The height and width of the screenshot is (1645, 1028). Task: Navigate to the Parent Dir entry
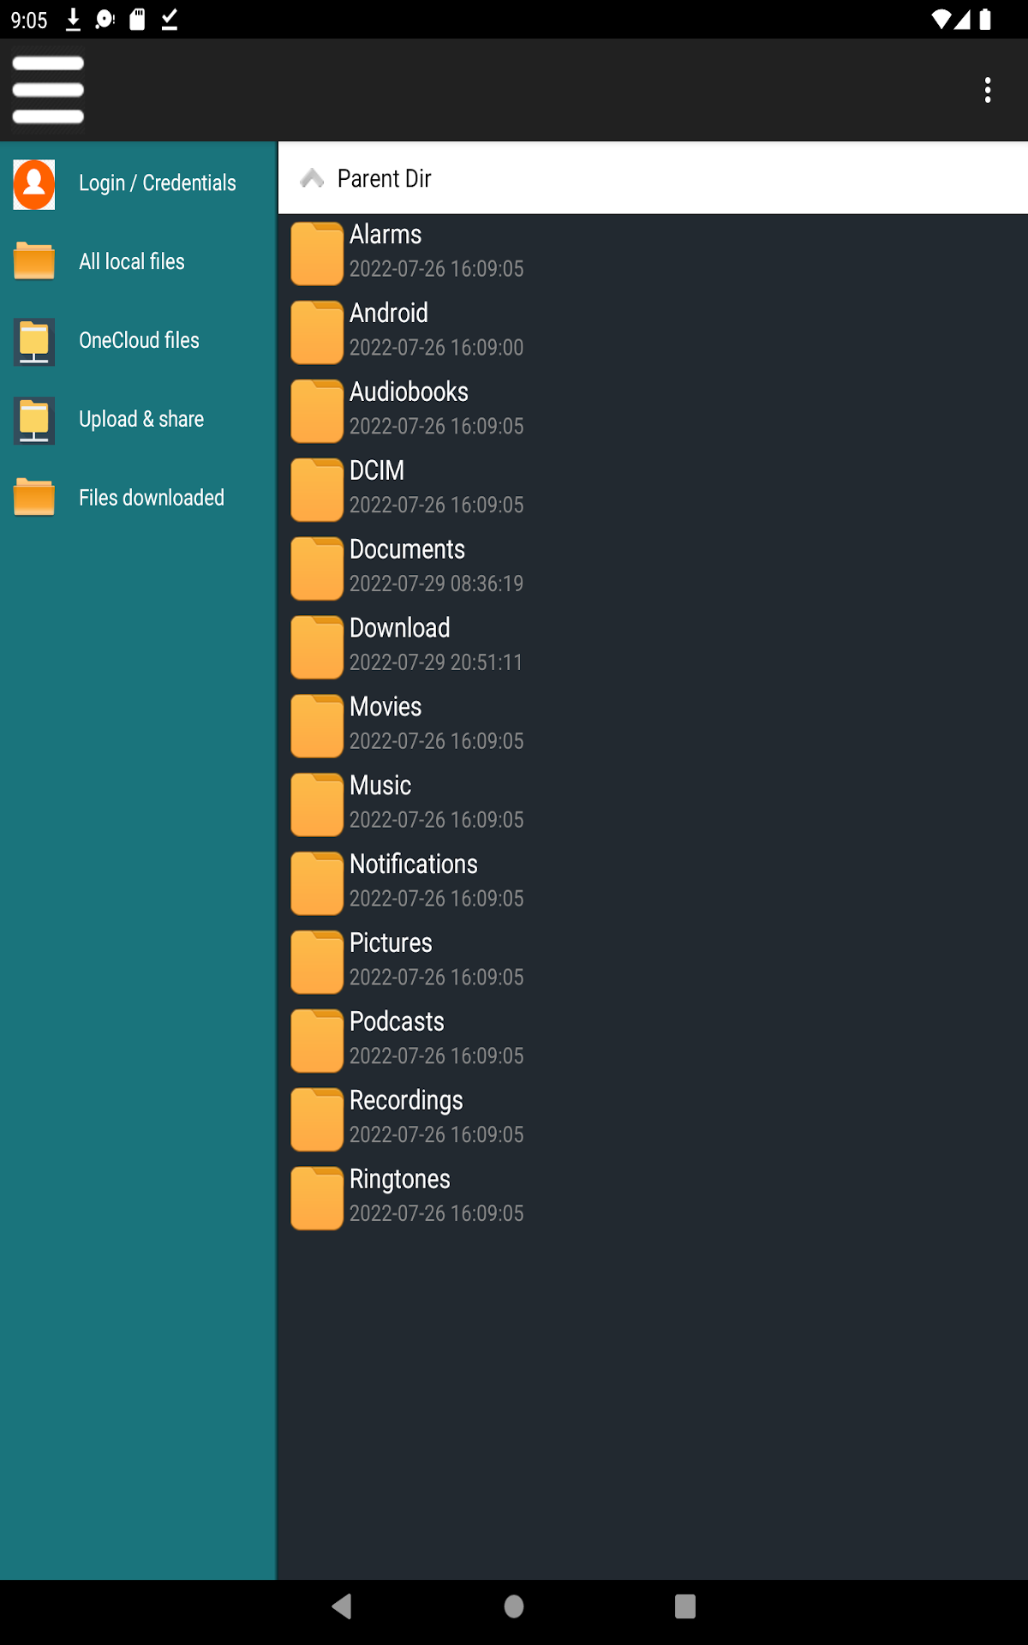(x=384, y=178)
